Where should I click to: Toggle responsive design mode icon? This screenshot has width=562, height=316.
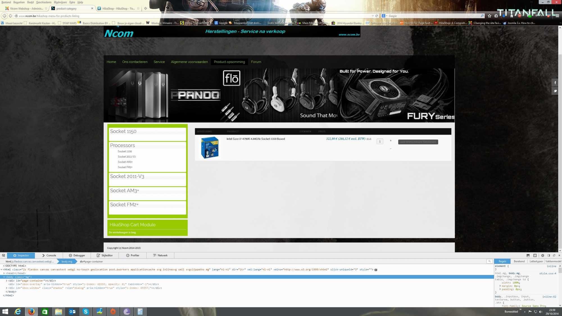[535, 255]
